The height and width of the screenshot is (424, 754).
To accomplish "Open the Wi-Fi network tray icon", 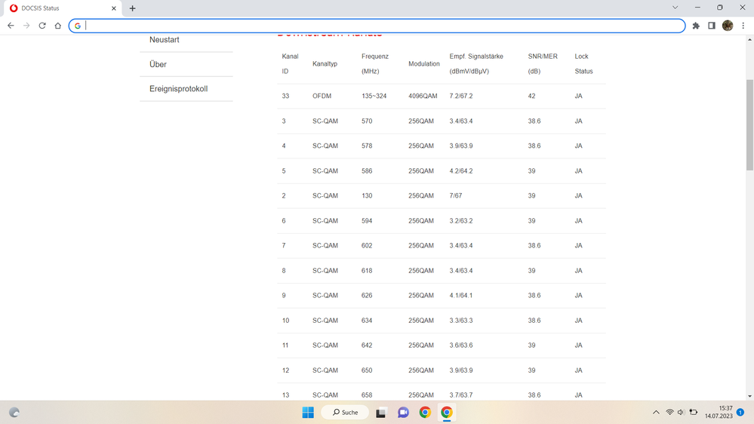I will coord(669,412).
